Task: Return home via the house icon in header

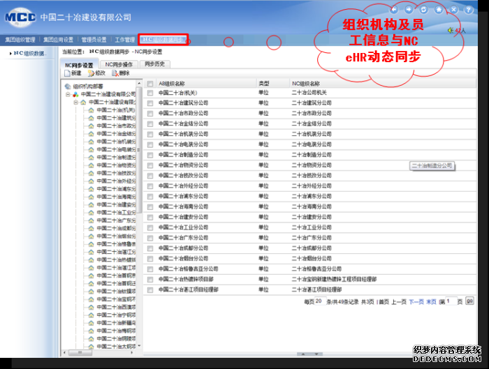Action: click(x=439, y=10)
